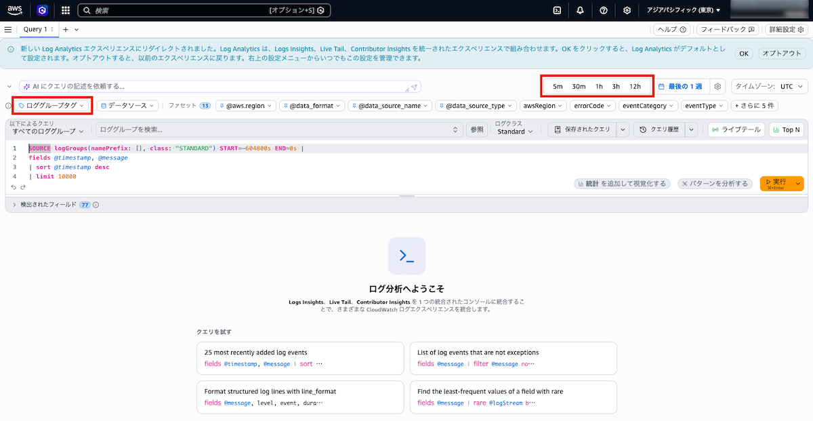Click OK on the Log Analytics banner

pyautogui.click(x=744, y=54)
